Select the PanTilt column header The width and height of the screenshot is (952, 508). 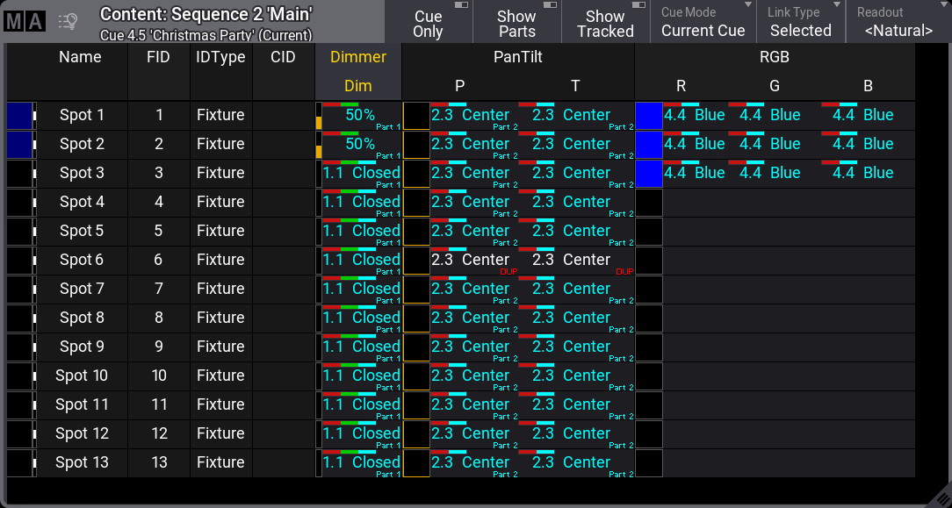(x=518, y=57)
